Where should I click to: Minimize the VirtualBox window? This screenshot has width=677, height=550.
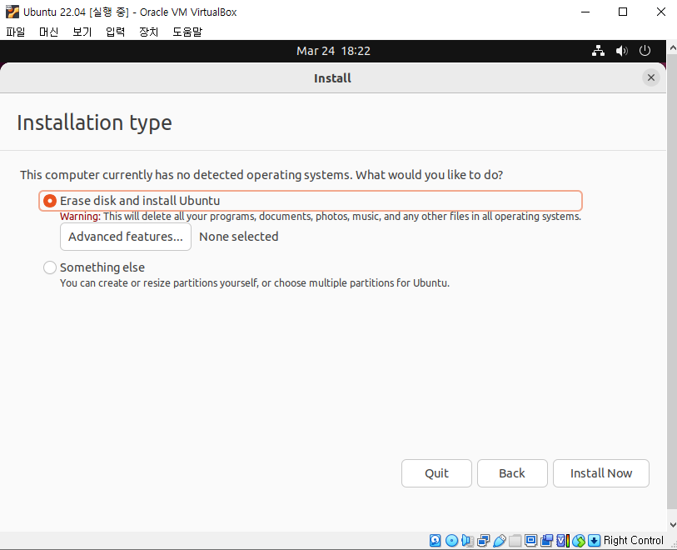pos(585,12)
